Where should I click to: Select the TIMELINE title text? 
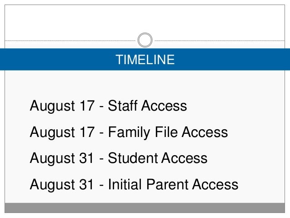point(145,60)
